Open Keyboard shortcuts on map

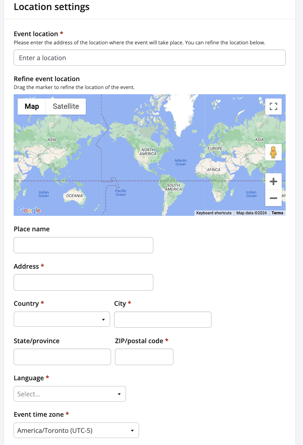pyautogui.click(x=214, y=213)
